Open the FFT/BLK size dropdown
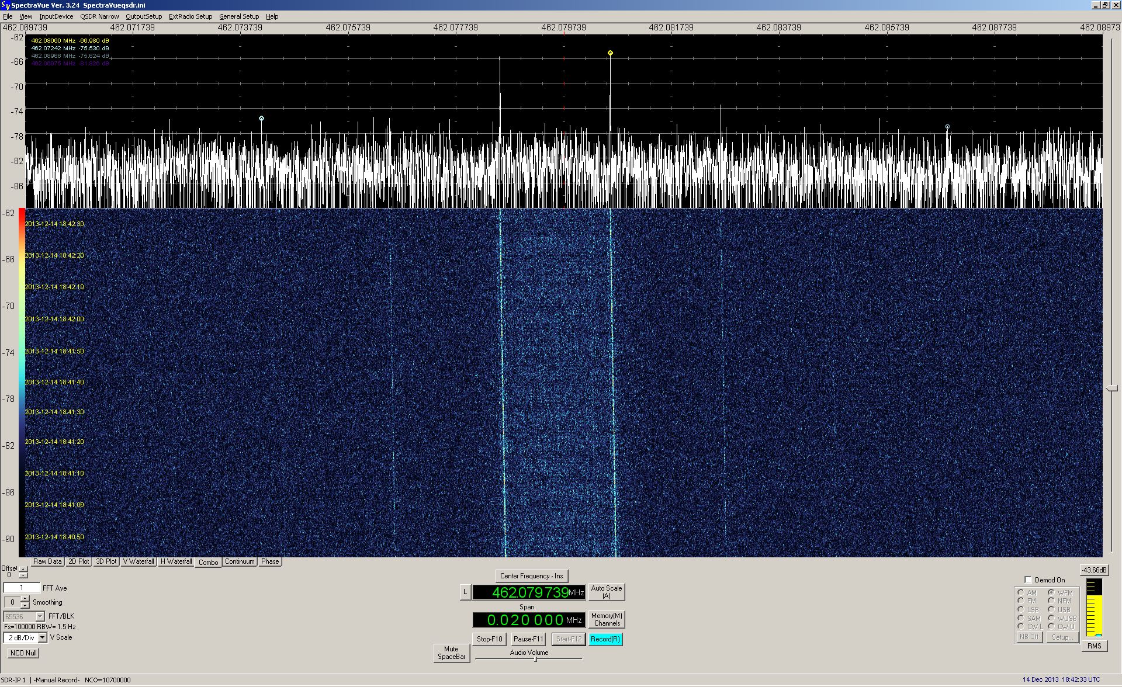The image size is (1122, 687). [x=40, y=616]
